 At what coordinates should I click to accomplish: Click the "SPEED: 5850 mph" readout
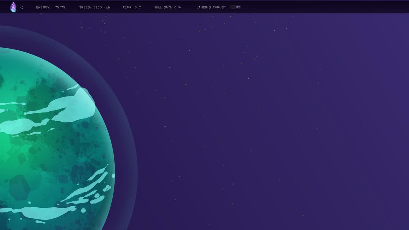point(94,7)
